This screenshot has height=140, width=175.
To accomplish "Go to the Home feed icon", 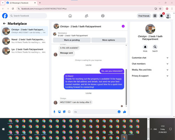I will click(70, 16).
